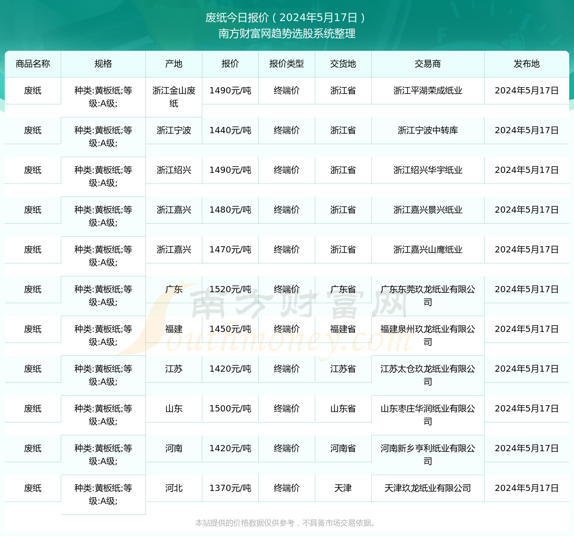
Task: Click the origin cell 广东
Action: point(174,289)
